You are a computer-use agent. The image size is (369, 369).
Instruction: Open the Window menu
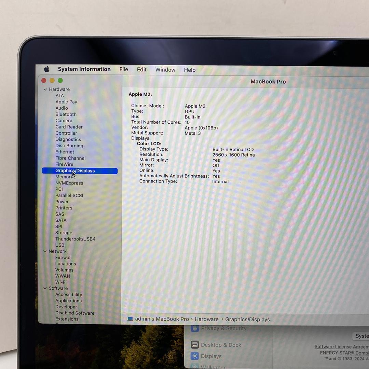pos(165,70)
